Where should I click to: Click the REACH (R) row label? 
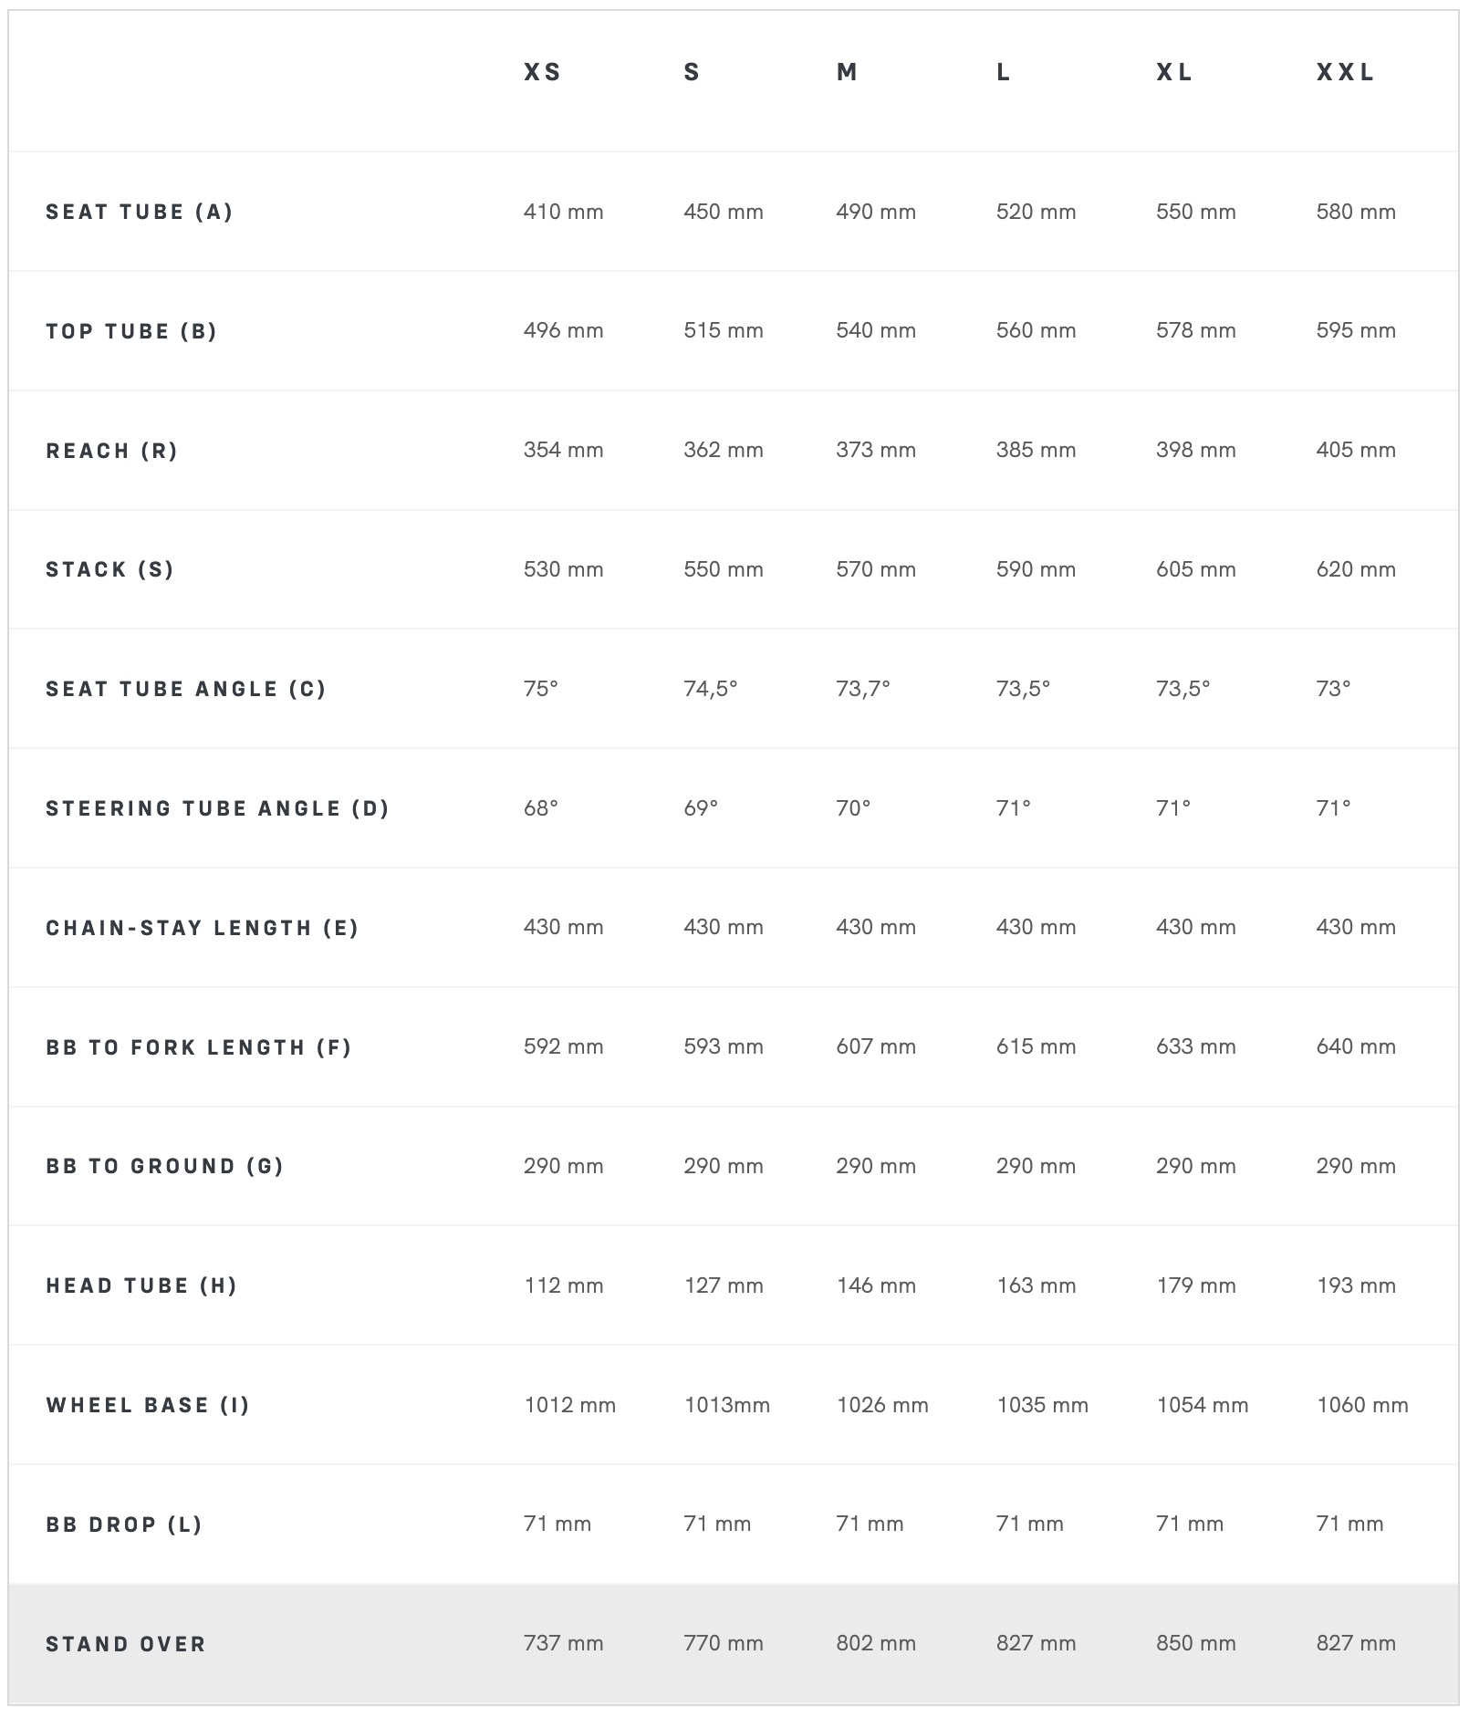tap(112, 451)
